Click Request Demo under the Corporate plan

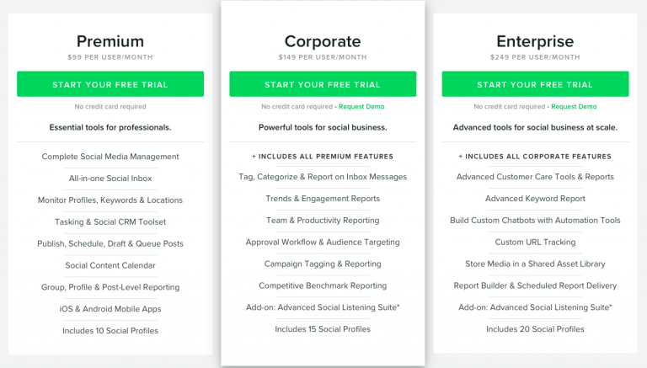coord(361,107)
